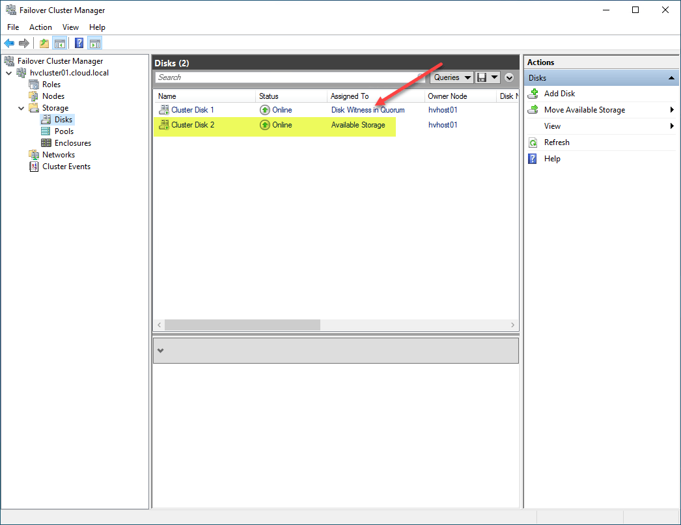Click Move Available Storage action
Image resolution: width=681 pixels, height=525 pixels.
(x=585, y=110)
